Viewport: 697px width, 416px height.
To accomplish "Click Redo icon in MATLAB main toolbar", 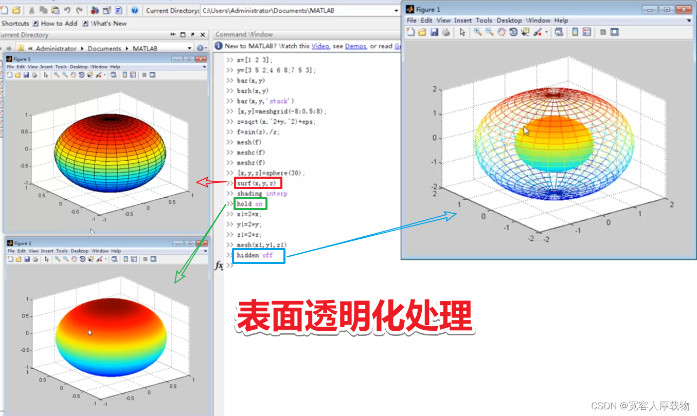I will tap(79, 10).
